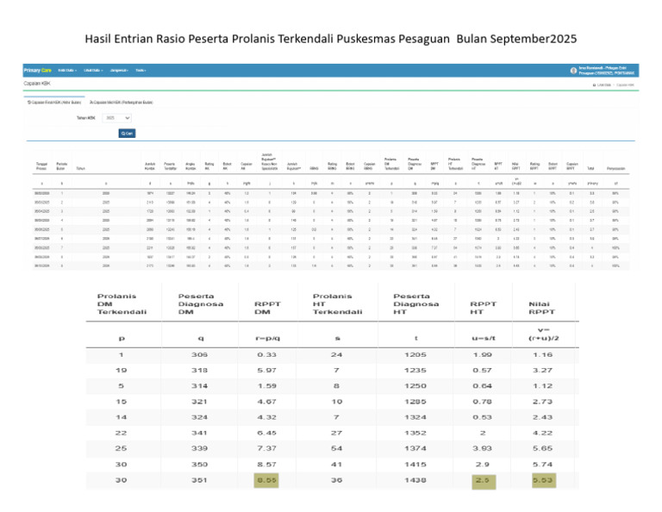Click value 4.22 in enlarged table
The width and height of the screenshot is (662, 512).
(542, 433)
